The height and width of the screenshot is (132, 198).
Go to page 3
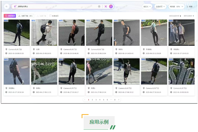(96, 100)
